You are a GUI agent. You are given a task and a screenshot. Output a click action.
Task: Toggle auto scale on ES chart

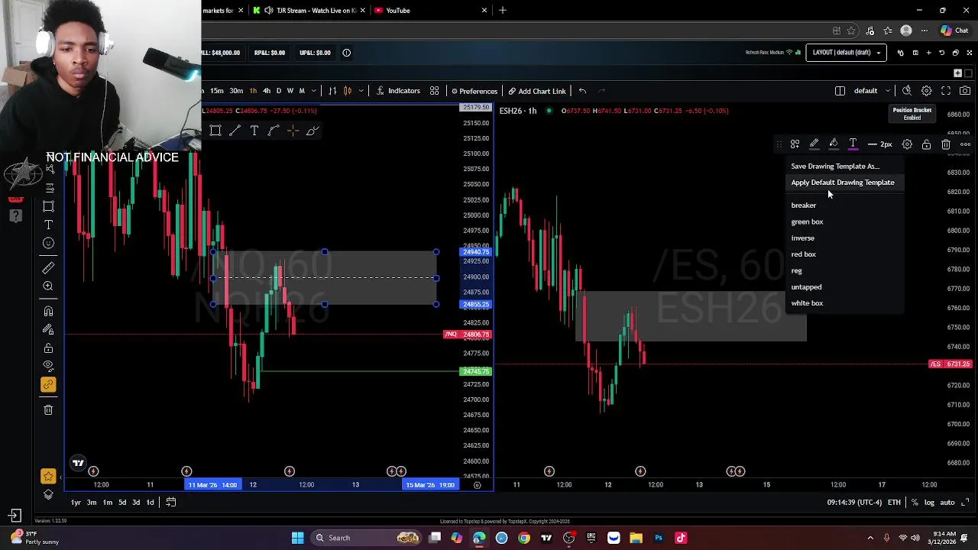point(947,502)
